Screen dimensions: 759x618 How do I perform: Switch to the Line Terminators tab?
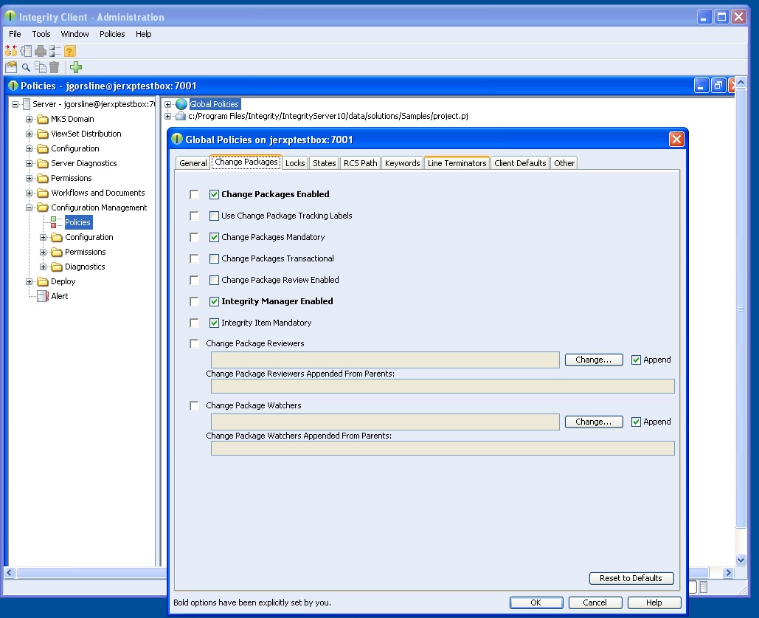[457, 163]
